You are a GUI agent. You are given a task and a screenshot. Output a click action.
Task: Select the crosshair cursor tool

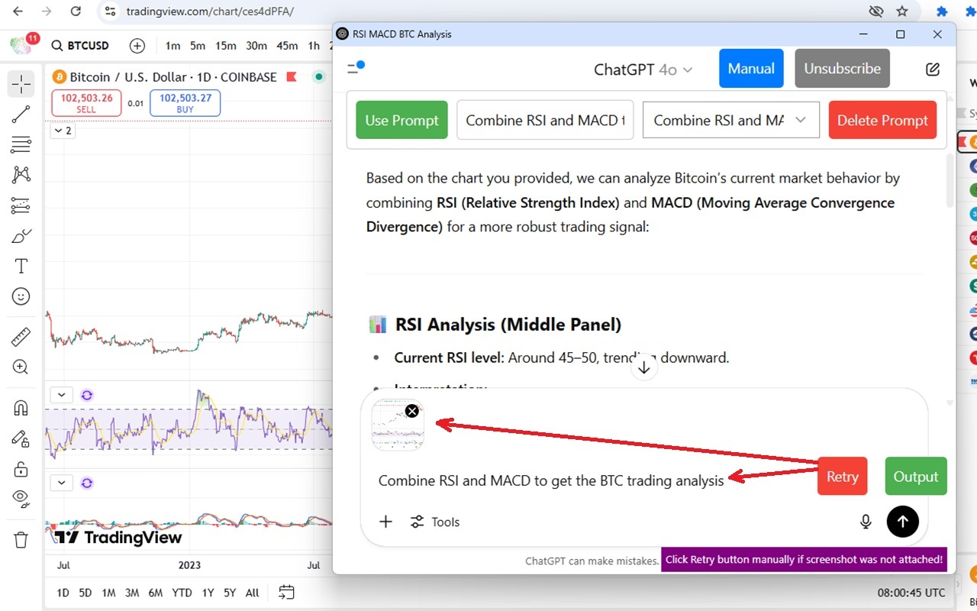[21, 84]
